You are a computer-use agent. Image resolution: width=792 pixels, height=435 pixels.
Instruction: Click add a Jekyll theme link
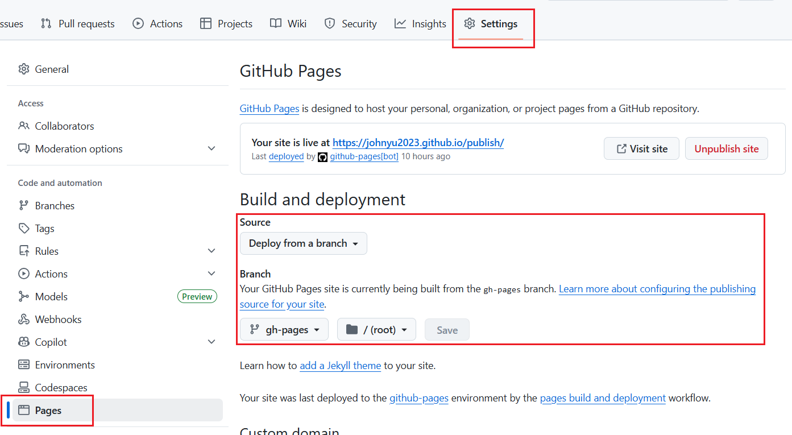click(341, 366)
